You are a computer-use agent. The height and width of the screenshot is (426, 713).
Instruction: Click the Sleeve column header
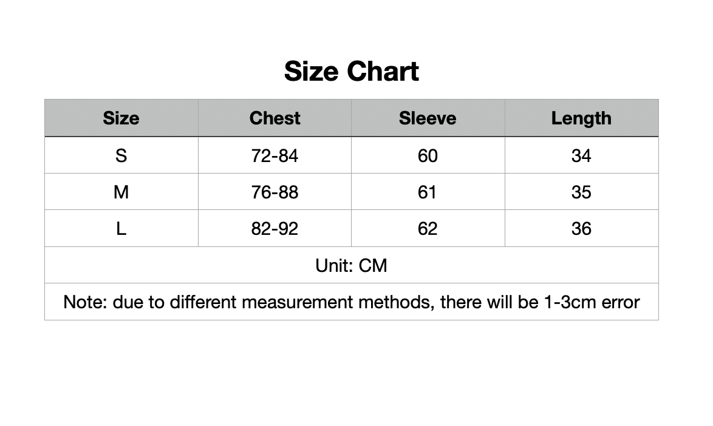point(428,118)
